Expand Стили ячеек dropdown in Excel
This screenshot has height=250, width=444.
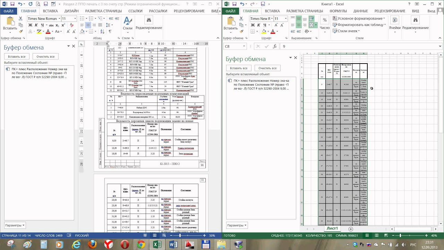pos(346,31)
